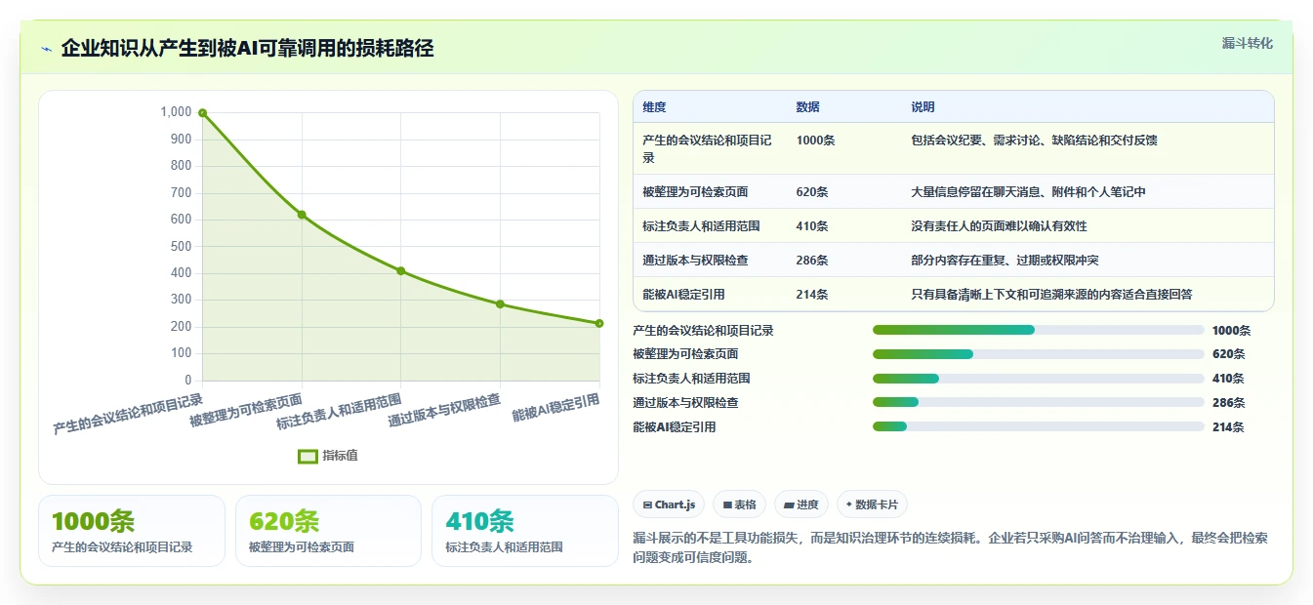Click the table row label 能被AI稳定引用
Viewport: 1313px width, 605px height.
[683, 295]
